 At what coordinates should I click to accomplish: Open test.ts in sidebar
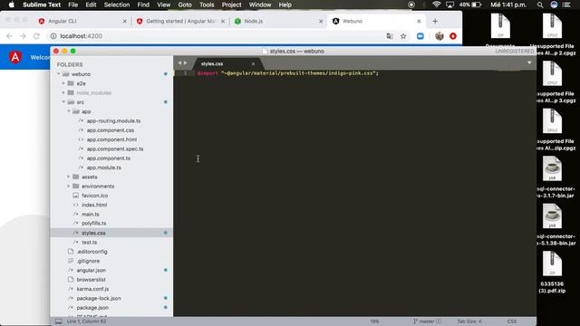click(x=89, y=242)
